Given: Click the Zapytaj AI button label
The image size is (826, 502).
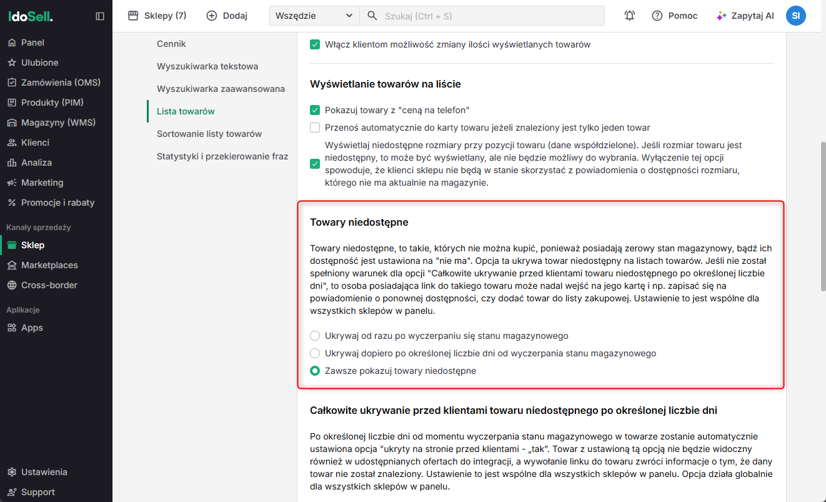Looking at the screenshot, I should [x=752, y=16].
